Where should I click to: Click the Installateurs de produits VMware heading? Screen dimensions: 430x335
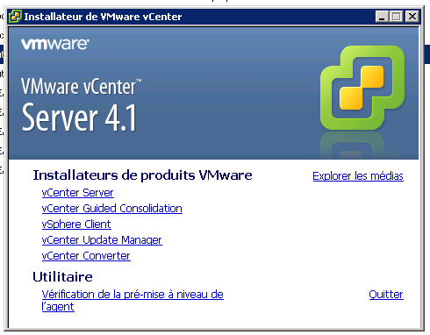142,175
